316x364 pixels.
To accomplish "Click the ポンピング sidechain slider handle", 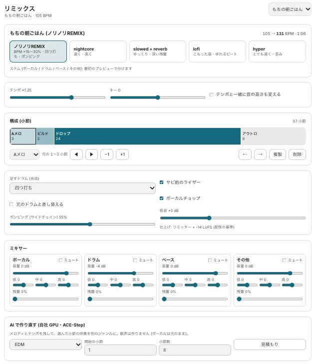I will (x=90, y=224).
